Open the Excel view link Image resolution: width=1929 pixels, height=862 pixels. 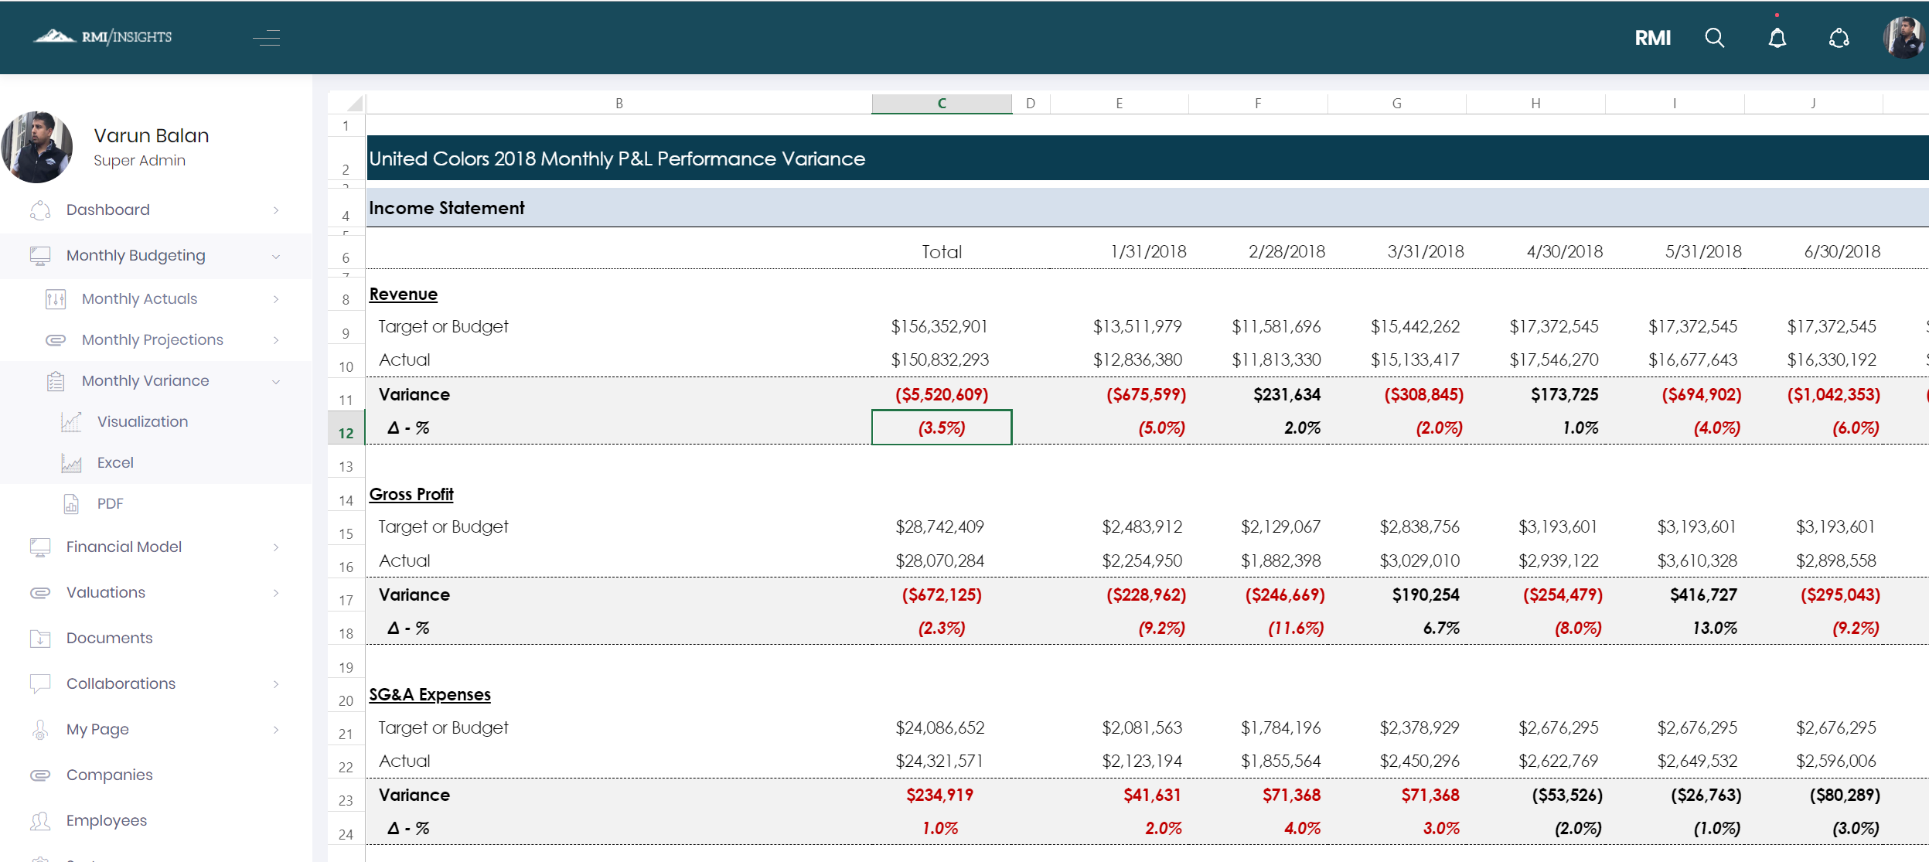[x=116, y=463]
